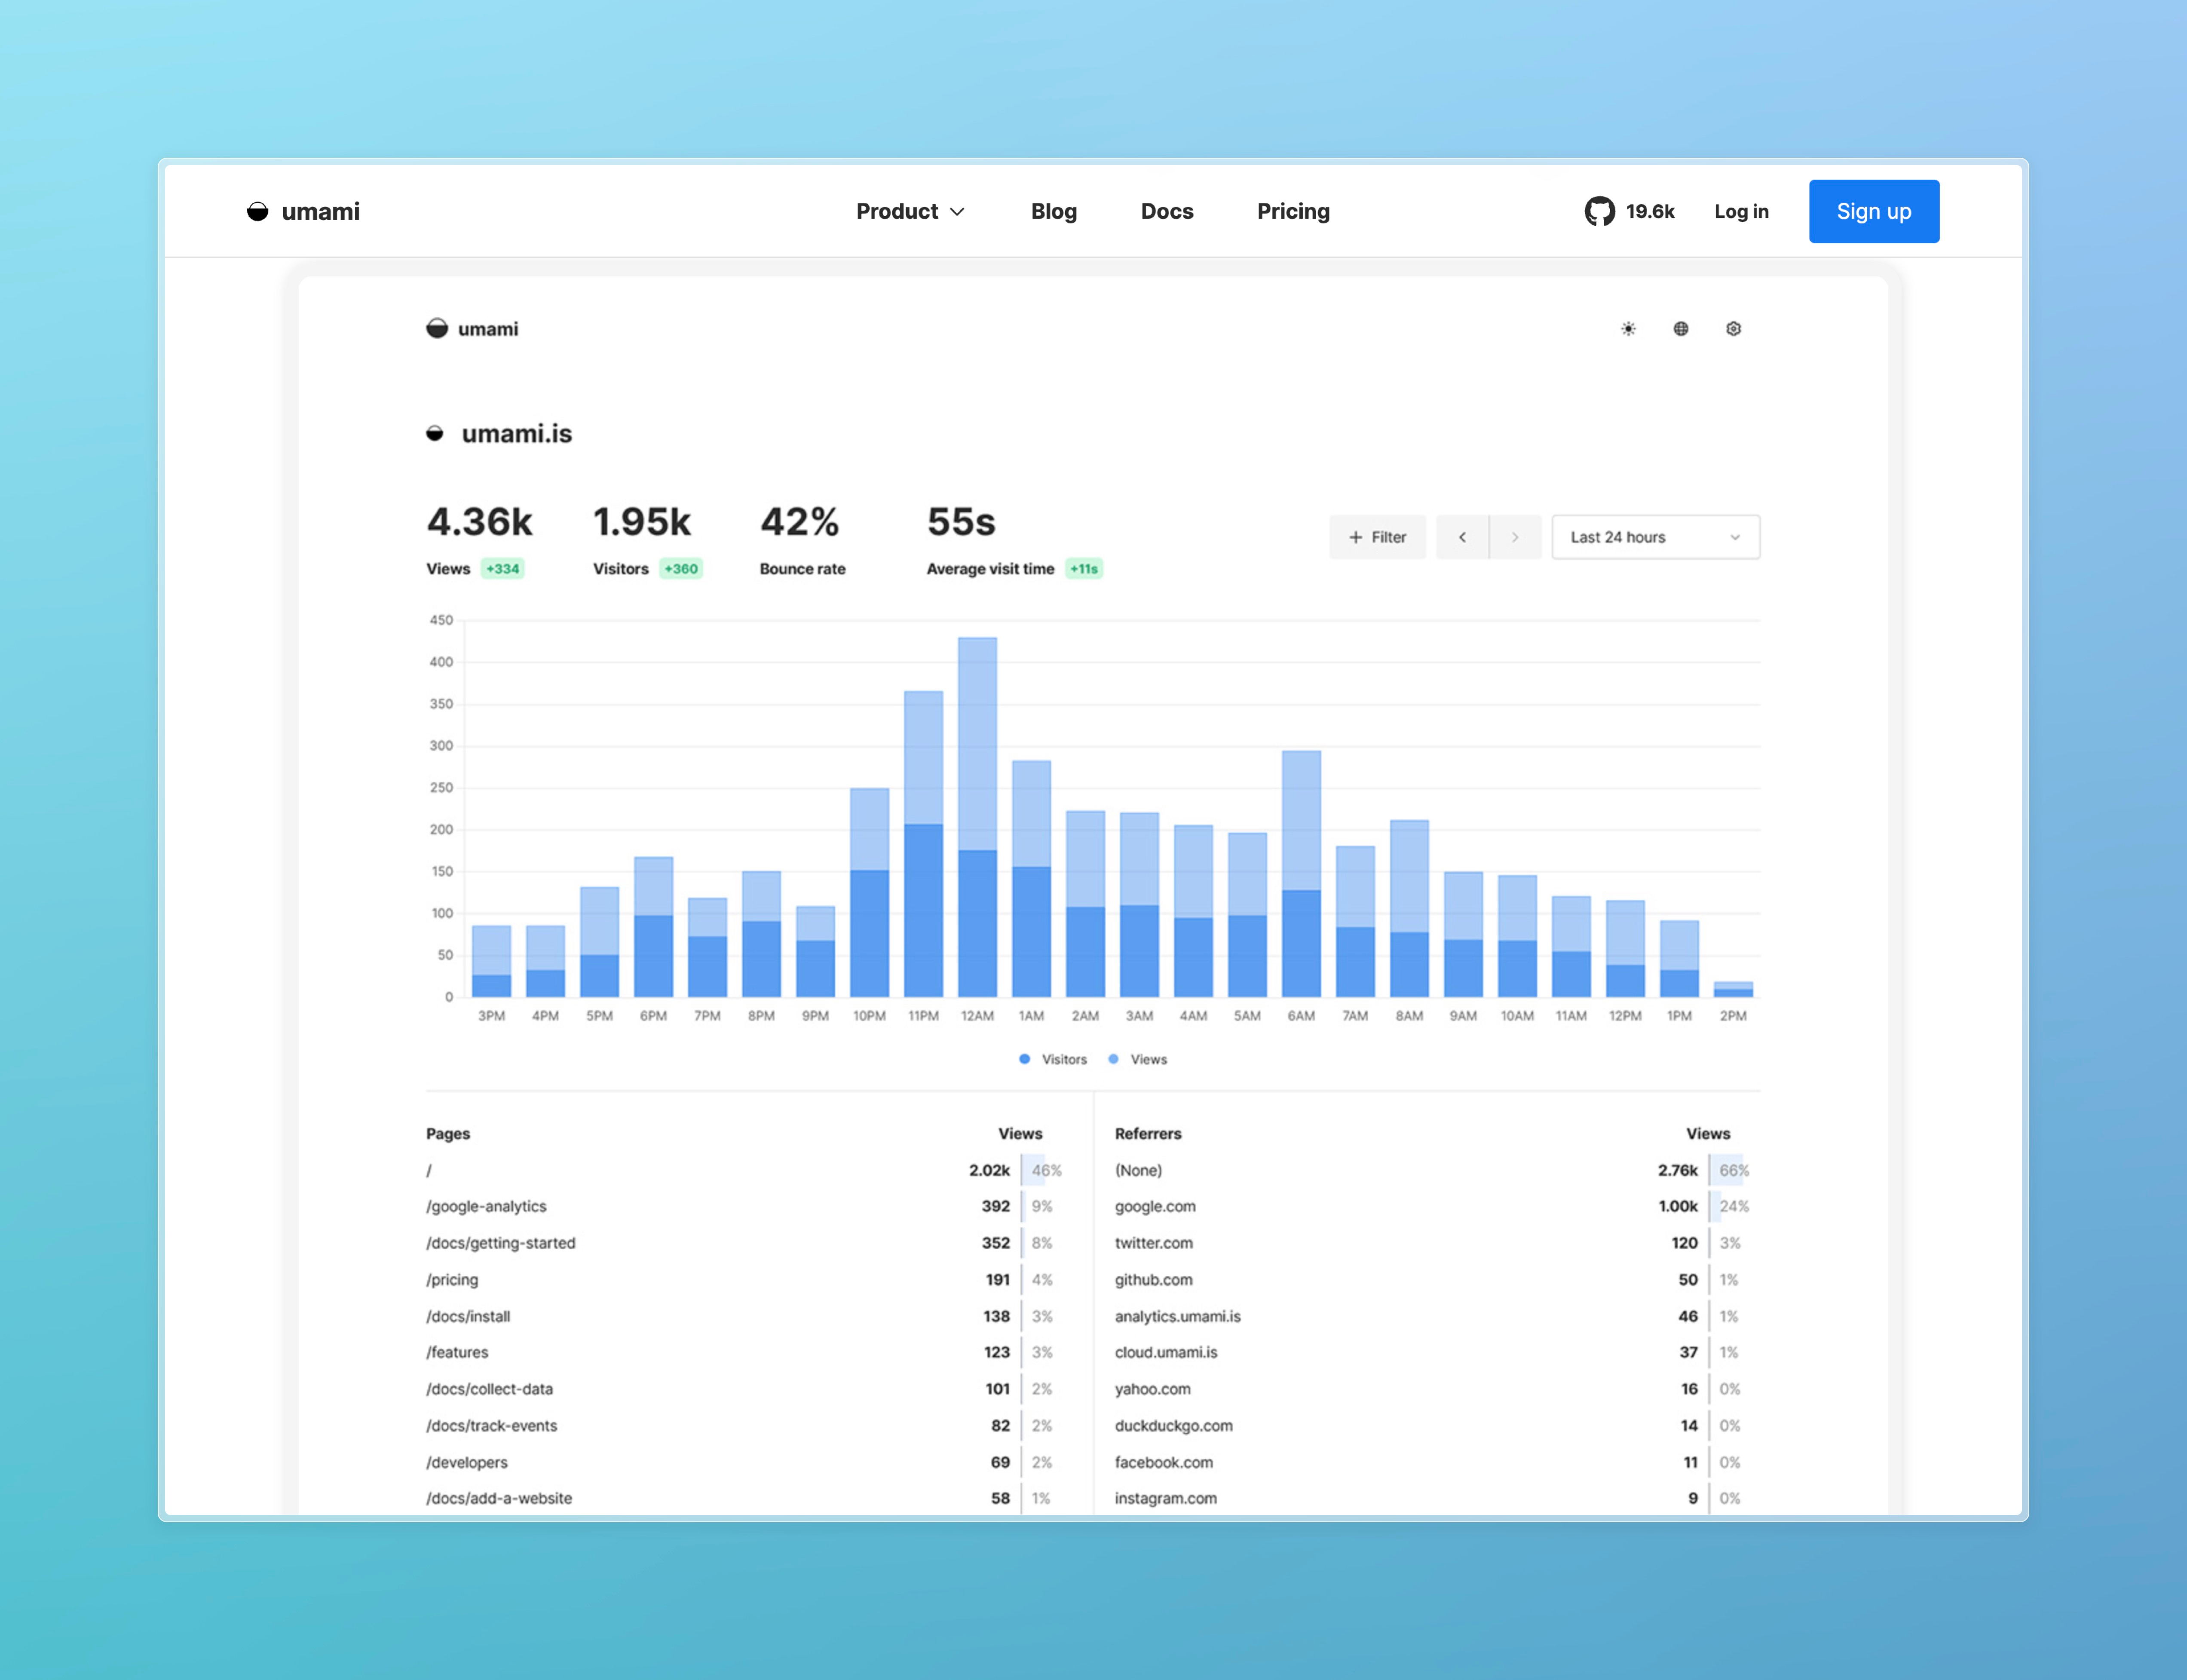Open the Blog page
The image size is (2187, 1680).
1054,211
